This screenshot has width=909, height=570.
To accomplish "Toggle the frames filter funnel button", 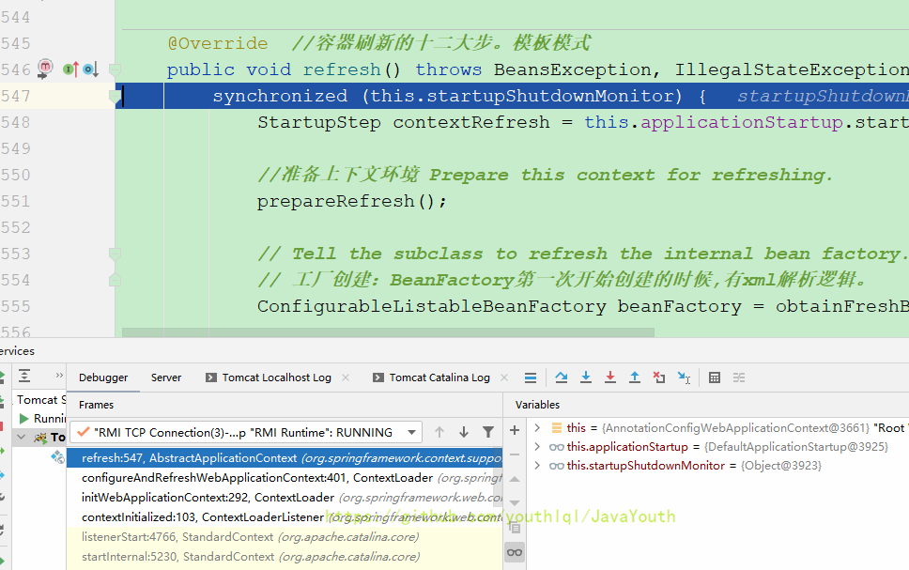I will point(488,432).
